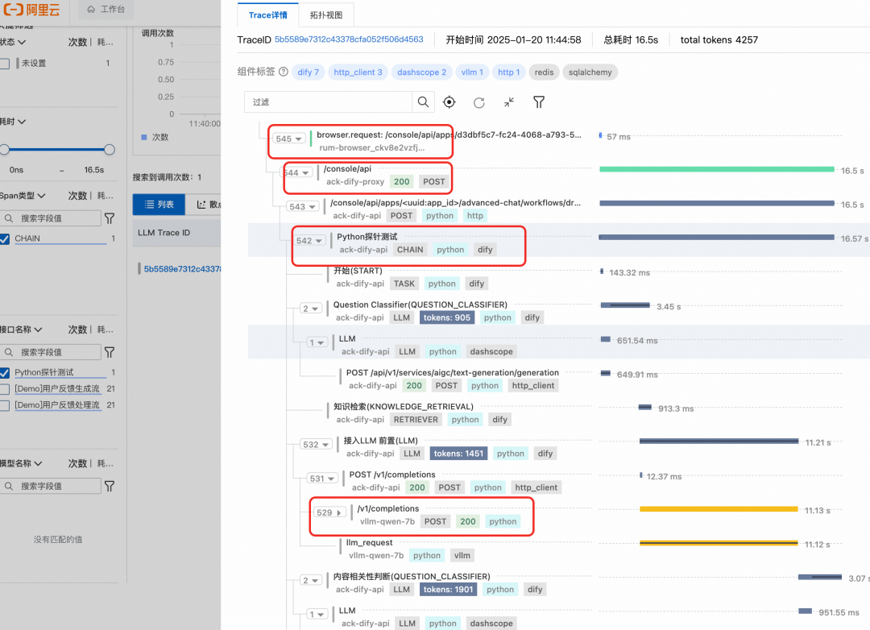Refresh the trace span list
This screenshot has width=870, height=630.
(x=479, y=102)
